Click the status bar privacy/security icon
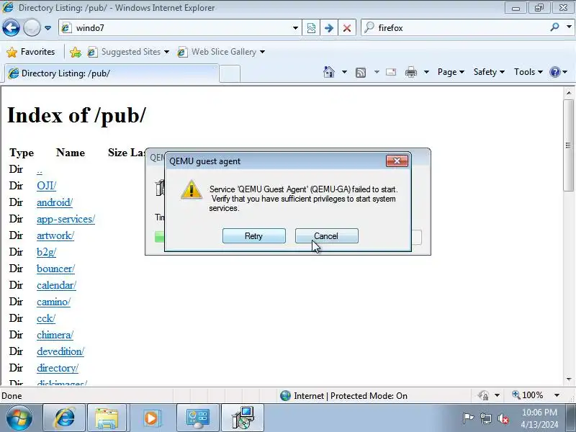Image resolution: width=576 pixels, height=432 pixels. 483,395
